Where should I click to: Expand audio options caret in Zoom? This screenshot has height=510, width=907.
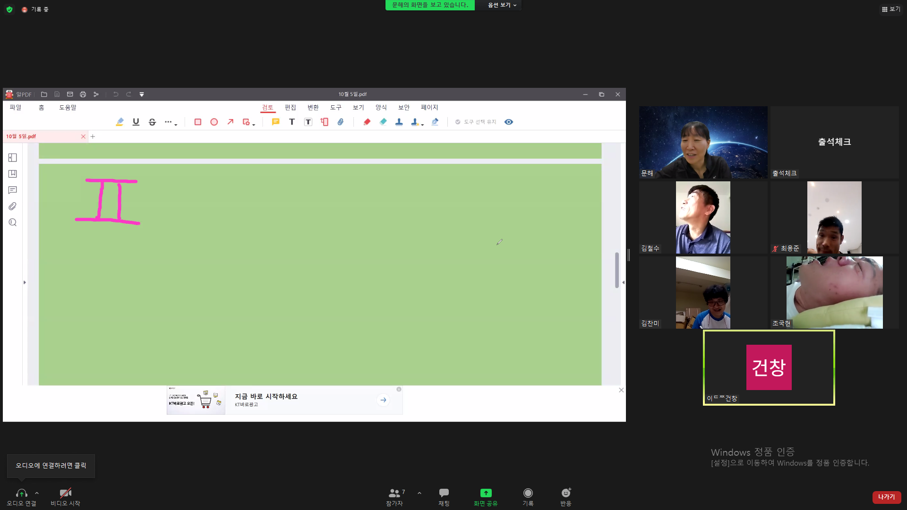[x=37, y=493]
